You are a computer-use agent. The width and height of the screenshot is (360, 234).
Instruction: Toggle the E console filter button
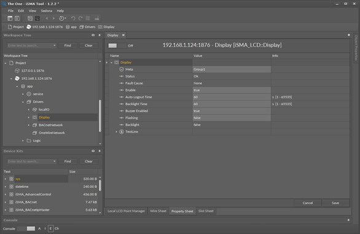(x=50, y=228)
